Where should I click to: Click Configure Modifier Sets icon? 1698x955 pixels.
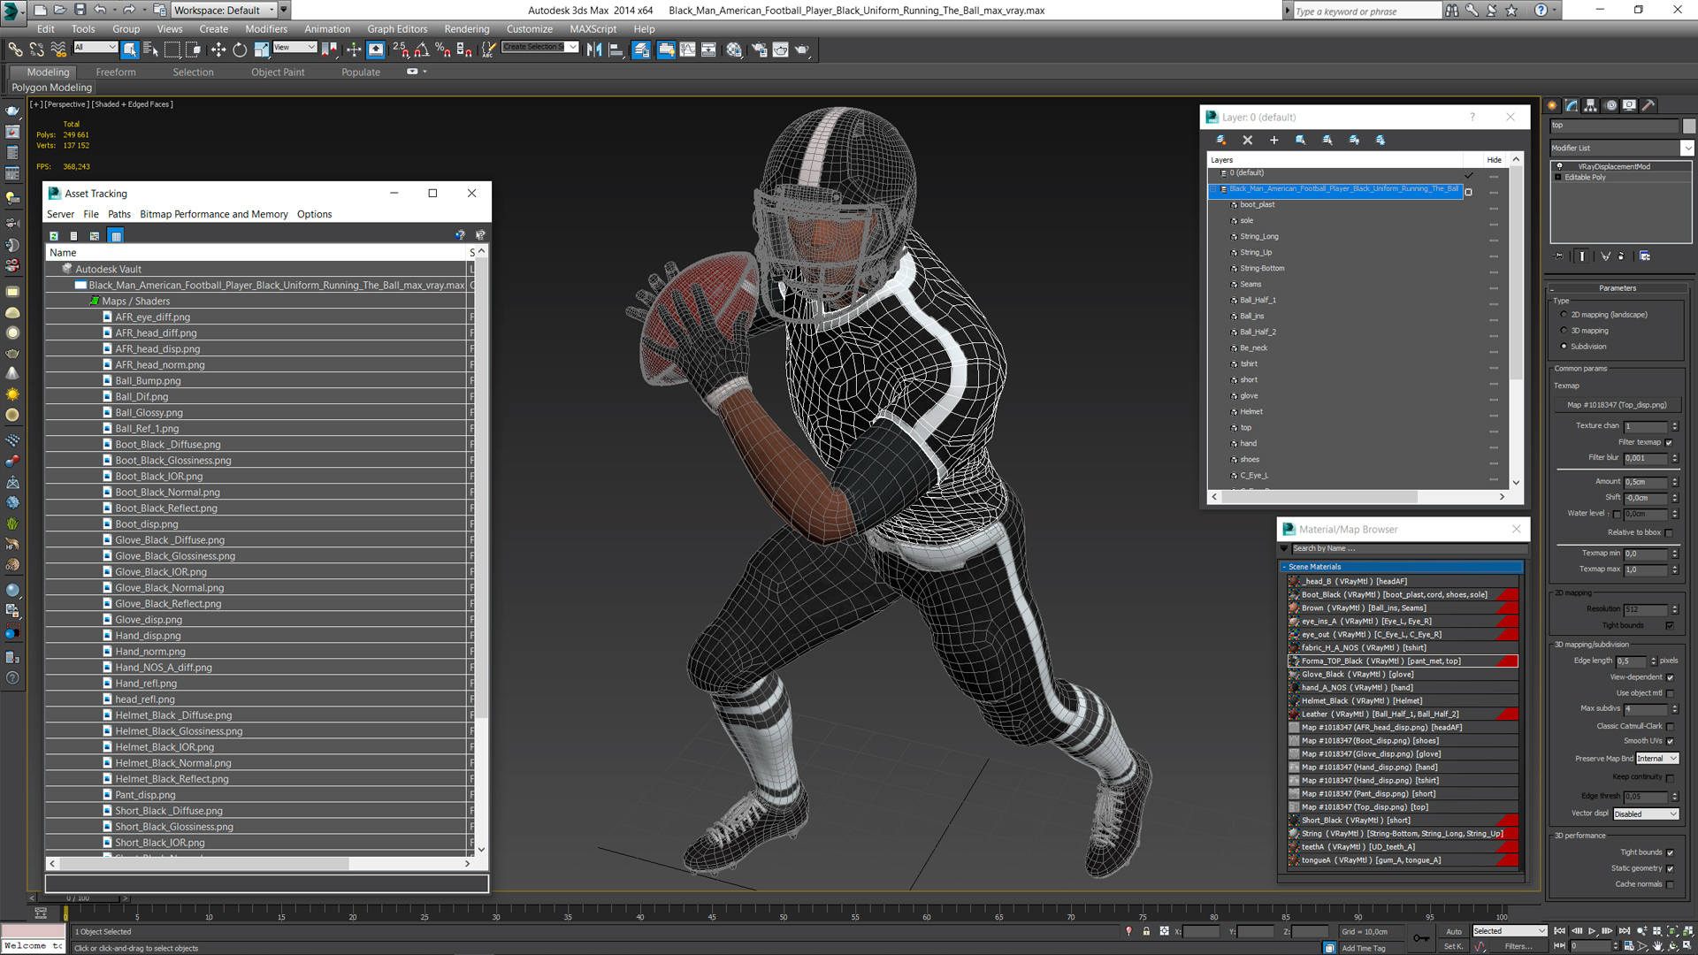tap(1645, 256)
